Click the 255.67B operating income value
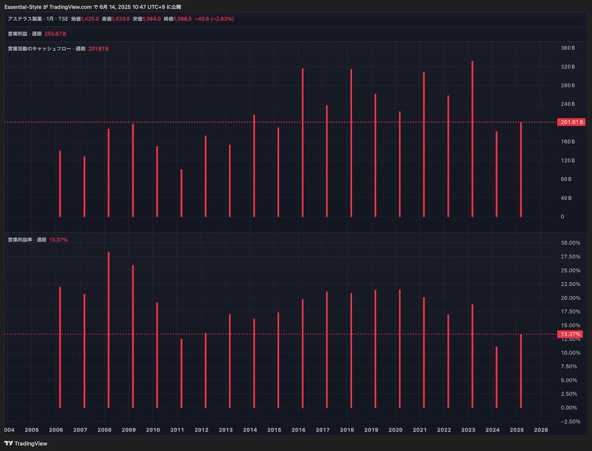Image resolution: width=592 pixels, height=451 pixels. [x=55, y=34]
